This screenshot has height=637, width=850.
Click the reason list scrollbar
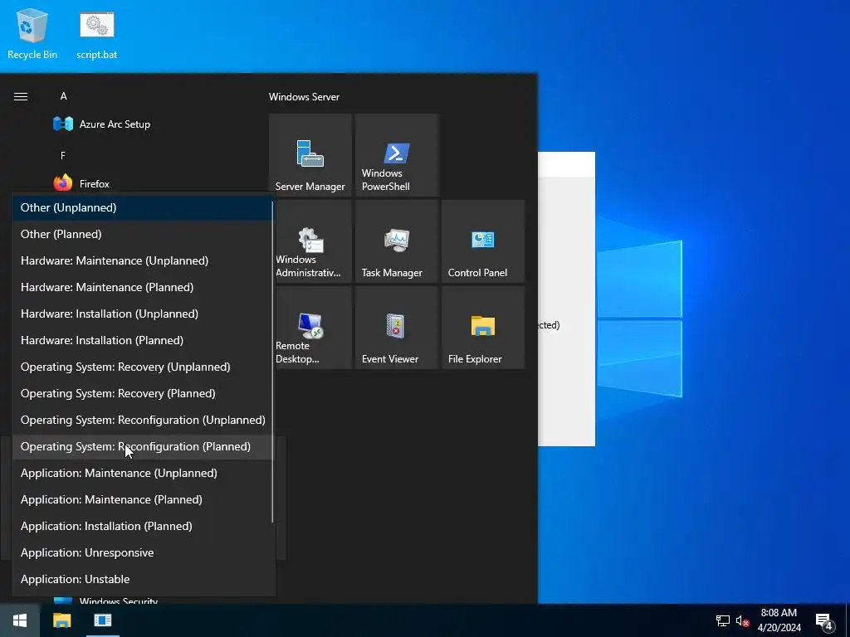272,362
